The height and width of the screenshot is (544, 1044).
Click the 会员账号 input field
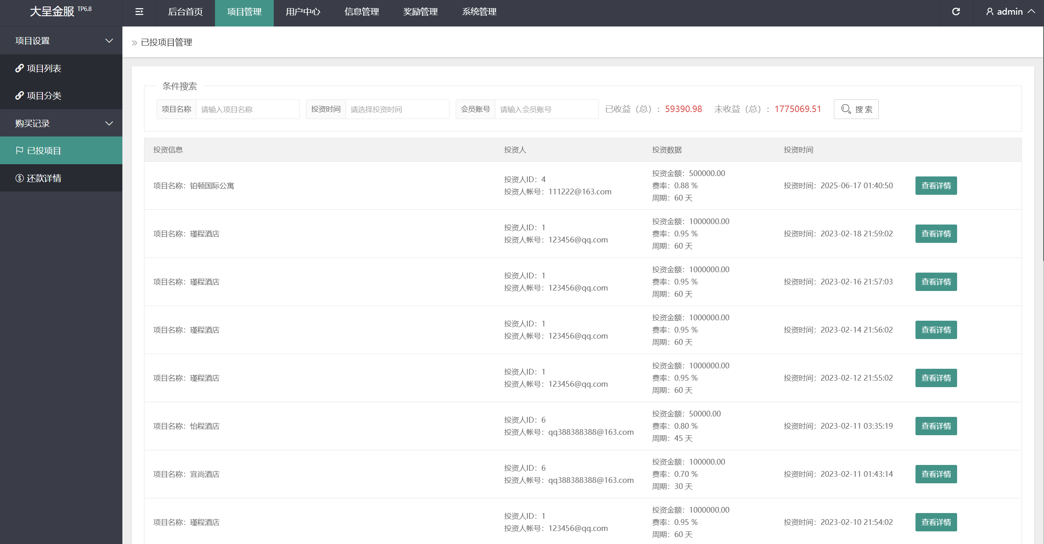(x=546, y=109)
